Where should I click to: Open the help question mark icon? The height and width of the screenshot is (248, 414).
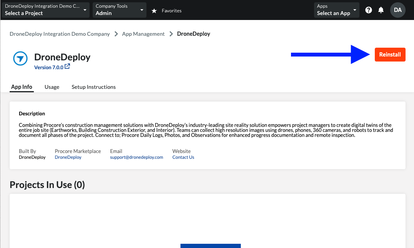pos(369,10)
